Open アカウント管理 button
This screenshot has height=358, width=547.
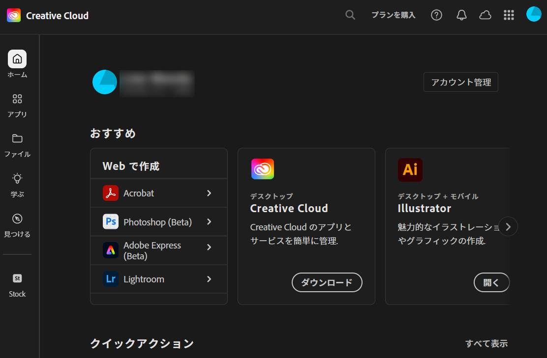[461, 82]
